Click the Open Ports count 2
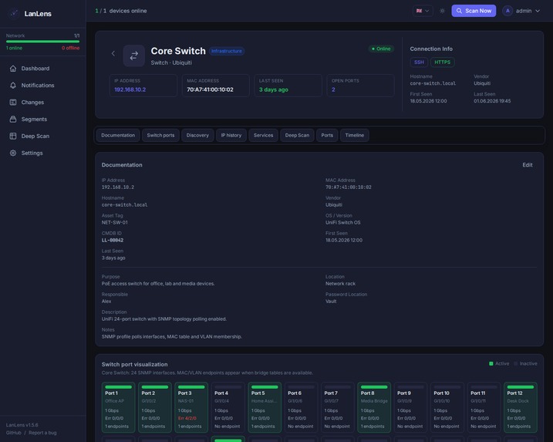The width and height of the screenshot is (553, 442). click(x=333, y=89)
